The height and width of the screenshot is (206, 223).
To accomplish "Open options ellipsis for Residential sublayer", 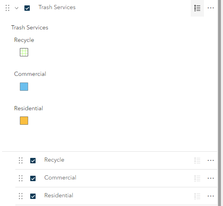I will point(211,196).
